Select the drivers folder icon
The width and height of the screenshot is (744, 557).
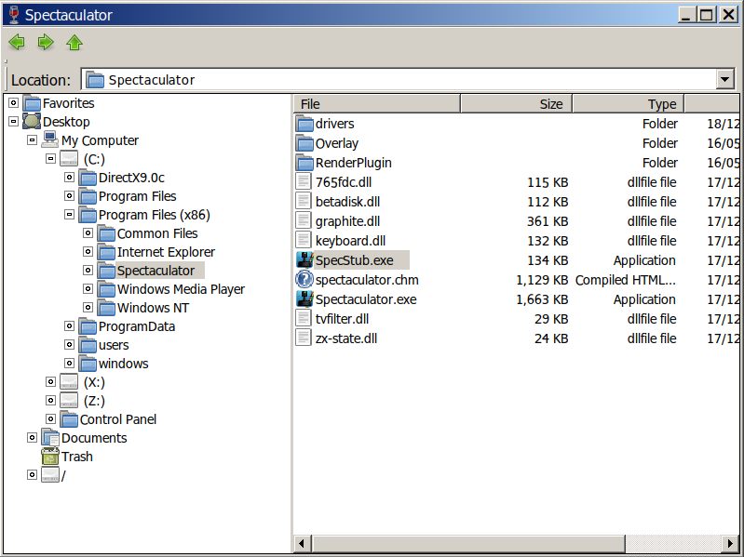[304, 124]
